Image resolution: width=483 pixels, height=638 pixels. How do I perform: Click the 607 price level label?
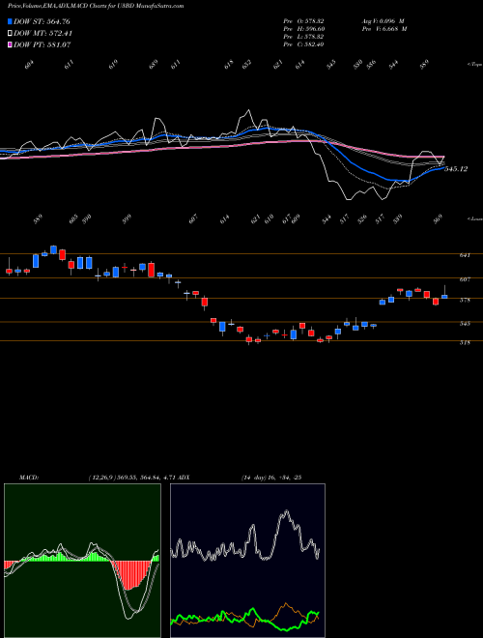coord(465,279)
